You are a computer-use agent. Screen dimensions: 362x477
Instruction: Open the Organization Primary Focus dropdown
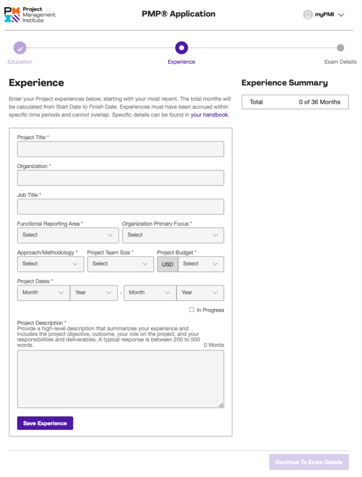(173, 235)
